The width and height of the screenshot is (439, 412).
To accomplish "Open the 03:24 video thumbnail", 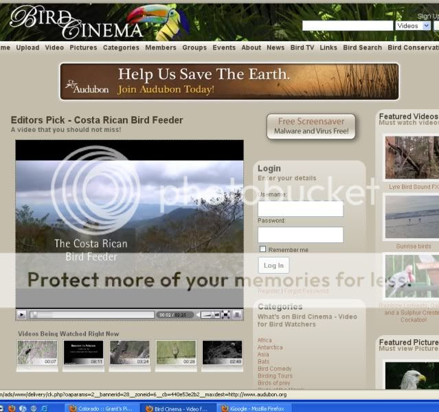I will coord(130,352).
